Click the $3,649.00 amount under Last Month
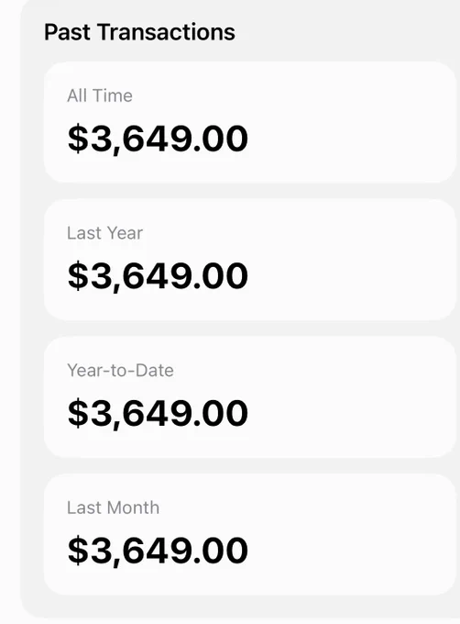This screenshot has width=460, height=624. (x=159, y=551)
